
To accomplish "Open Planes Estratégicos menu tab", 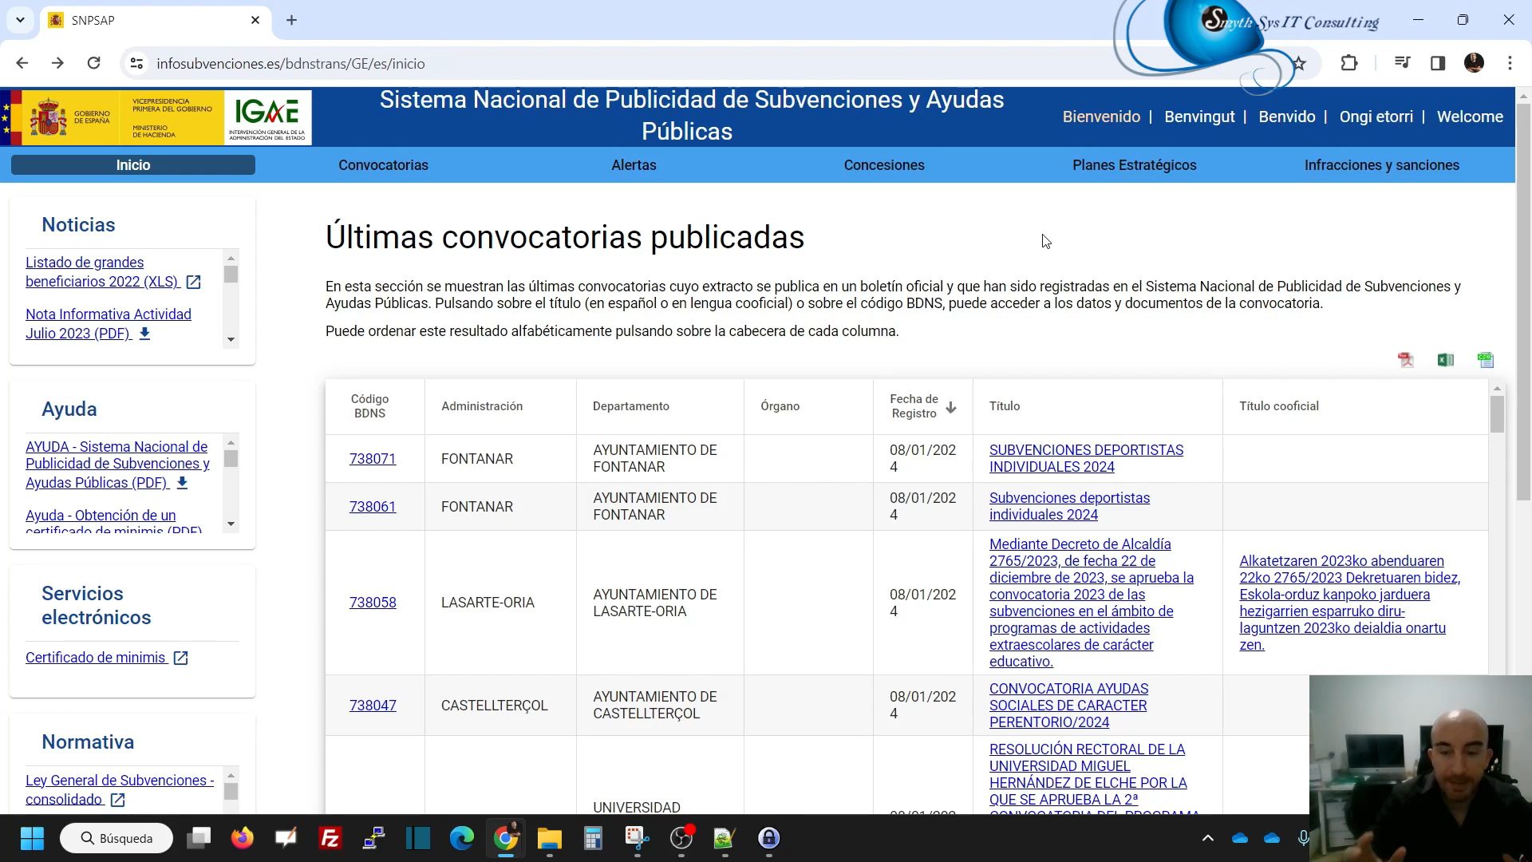I will pos(1134,165).
